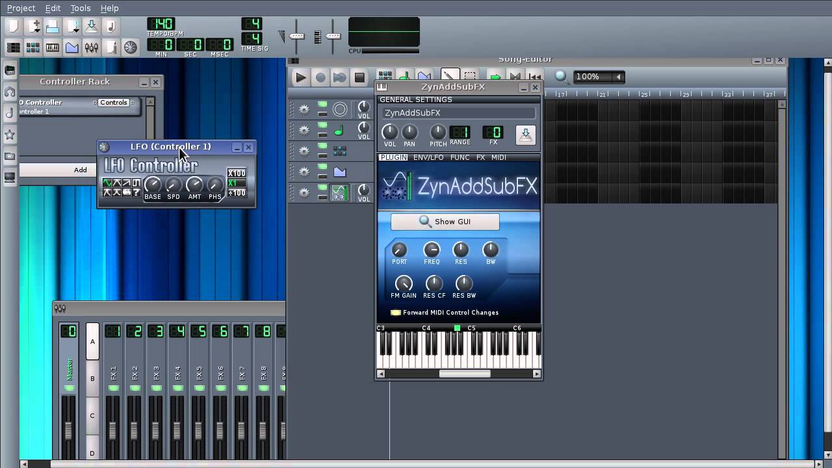Open the Edit menu
Image resolution: width=832 pixels, height=468 pixels.
pos(53,8)
